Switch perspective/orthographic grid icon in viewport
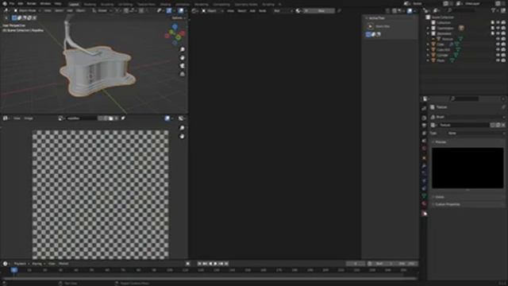The image size is (508, 286). [183, 74]
